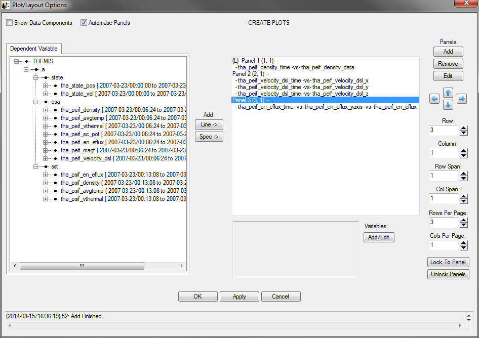Decrease the Column value with down arrow
479x338 pixels.
(x=463, y=156)
